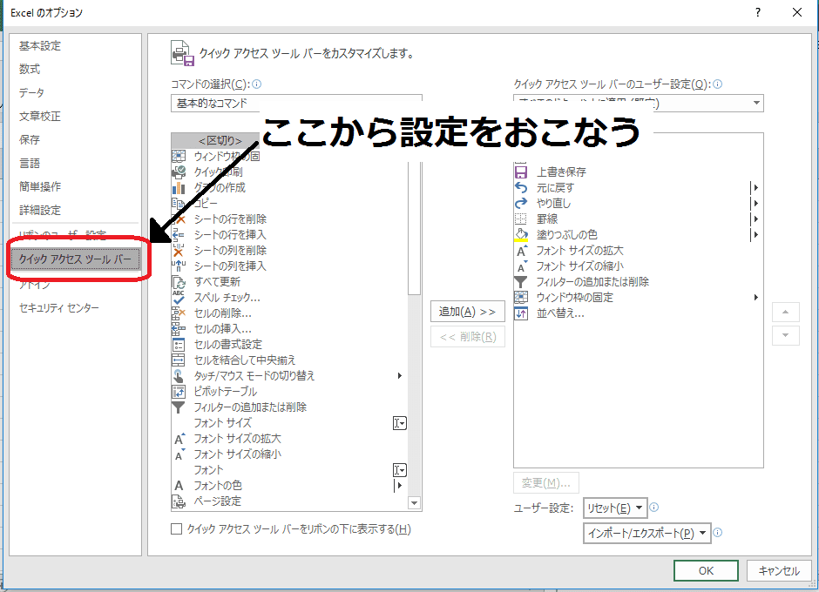Image resolution: width=819 pixels, height=592 pixels.
Task: Select the シートの列を削除 icon
Action: pos(179,250)
